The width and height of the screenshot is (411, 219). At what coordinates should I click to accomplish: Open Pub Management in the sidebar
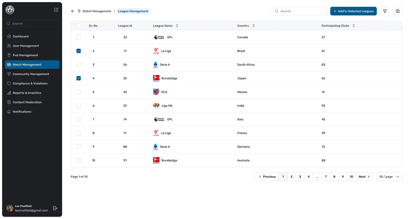pos(25,55)
